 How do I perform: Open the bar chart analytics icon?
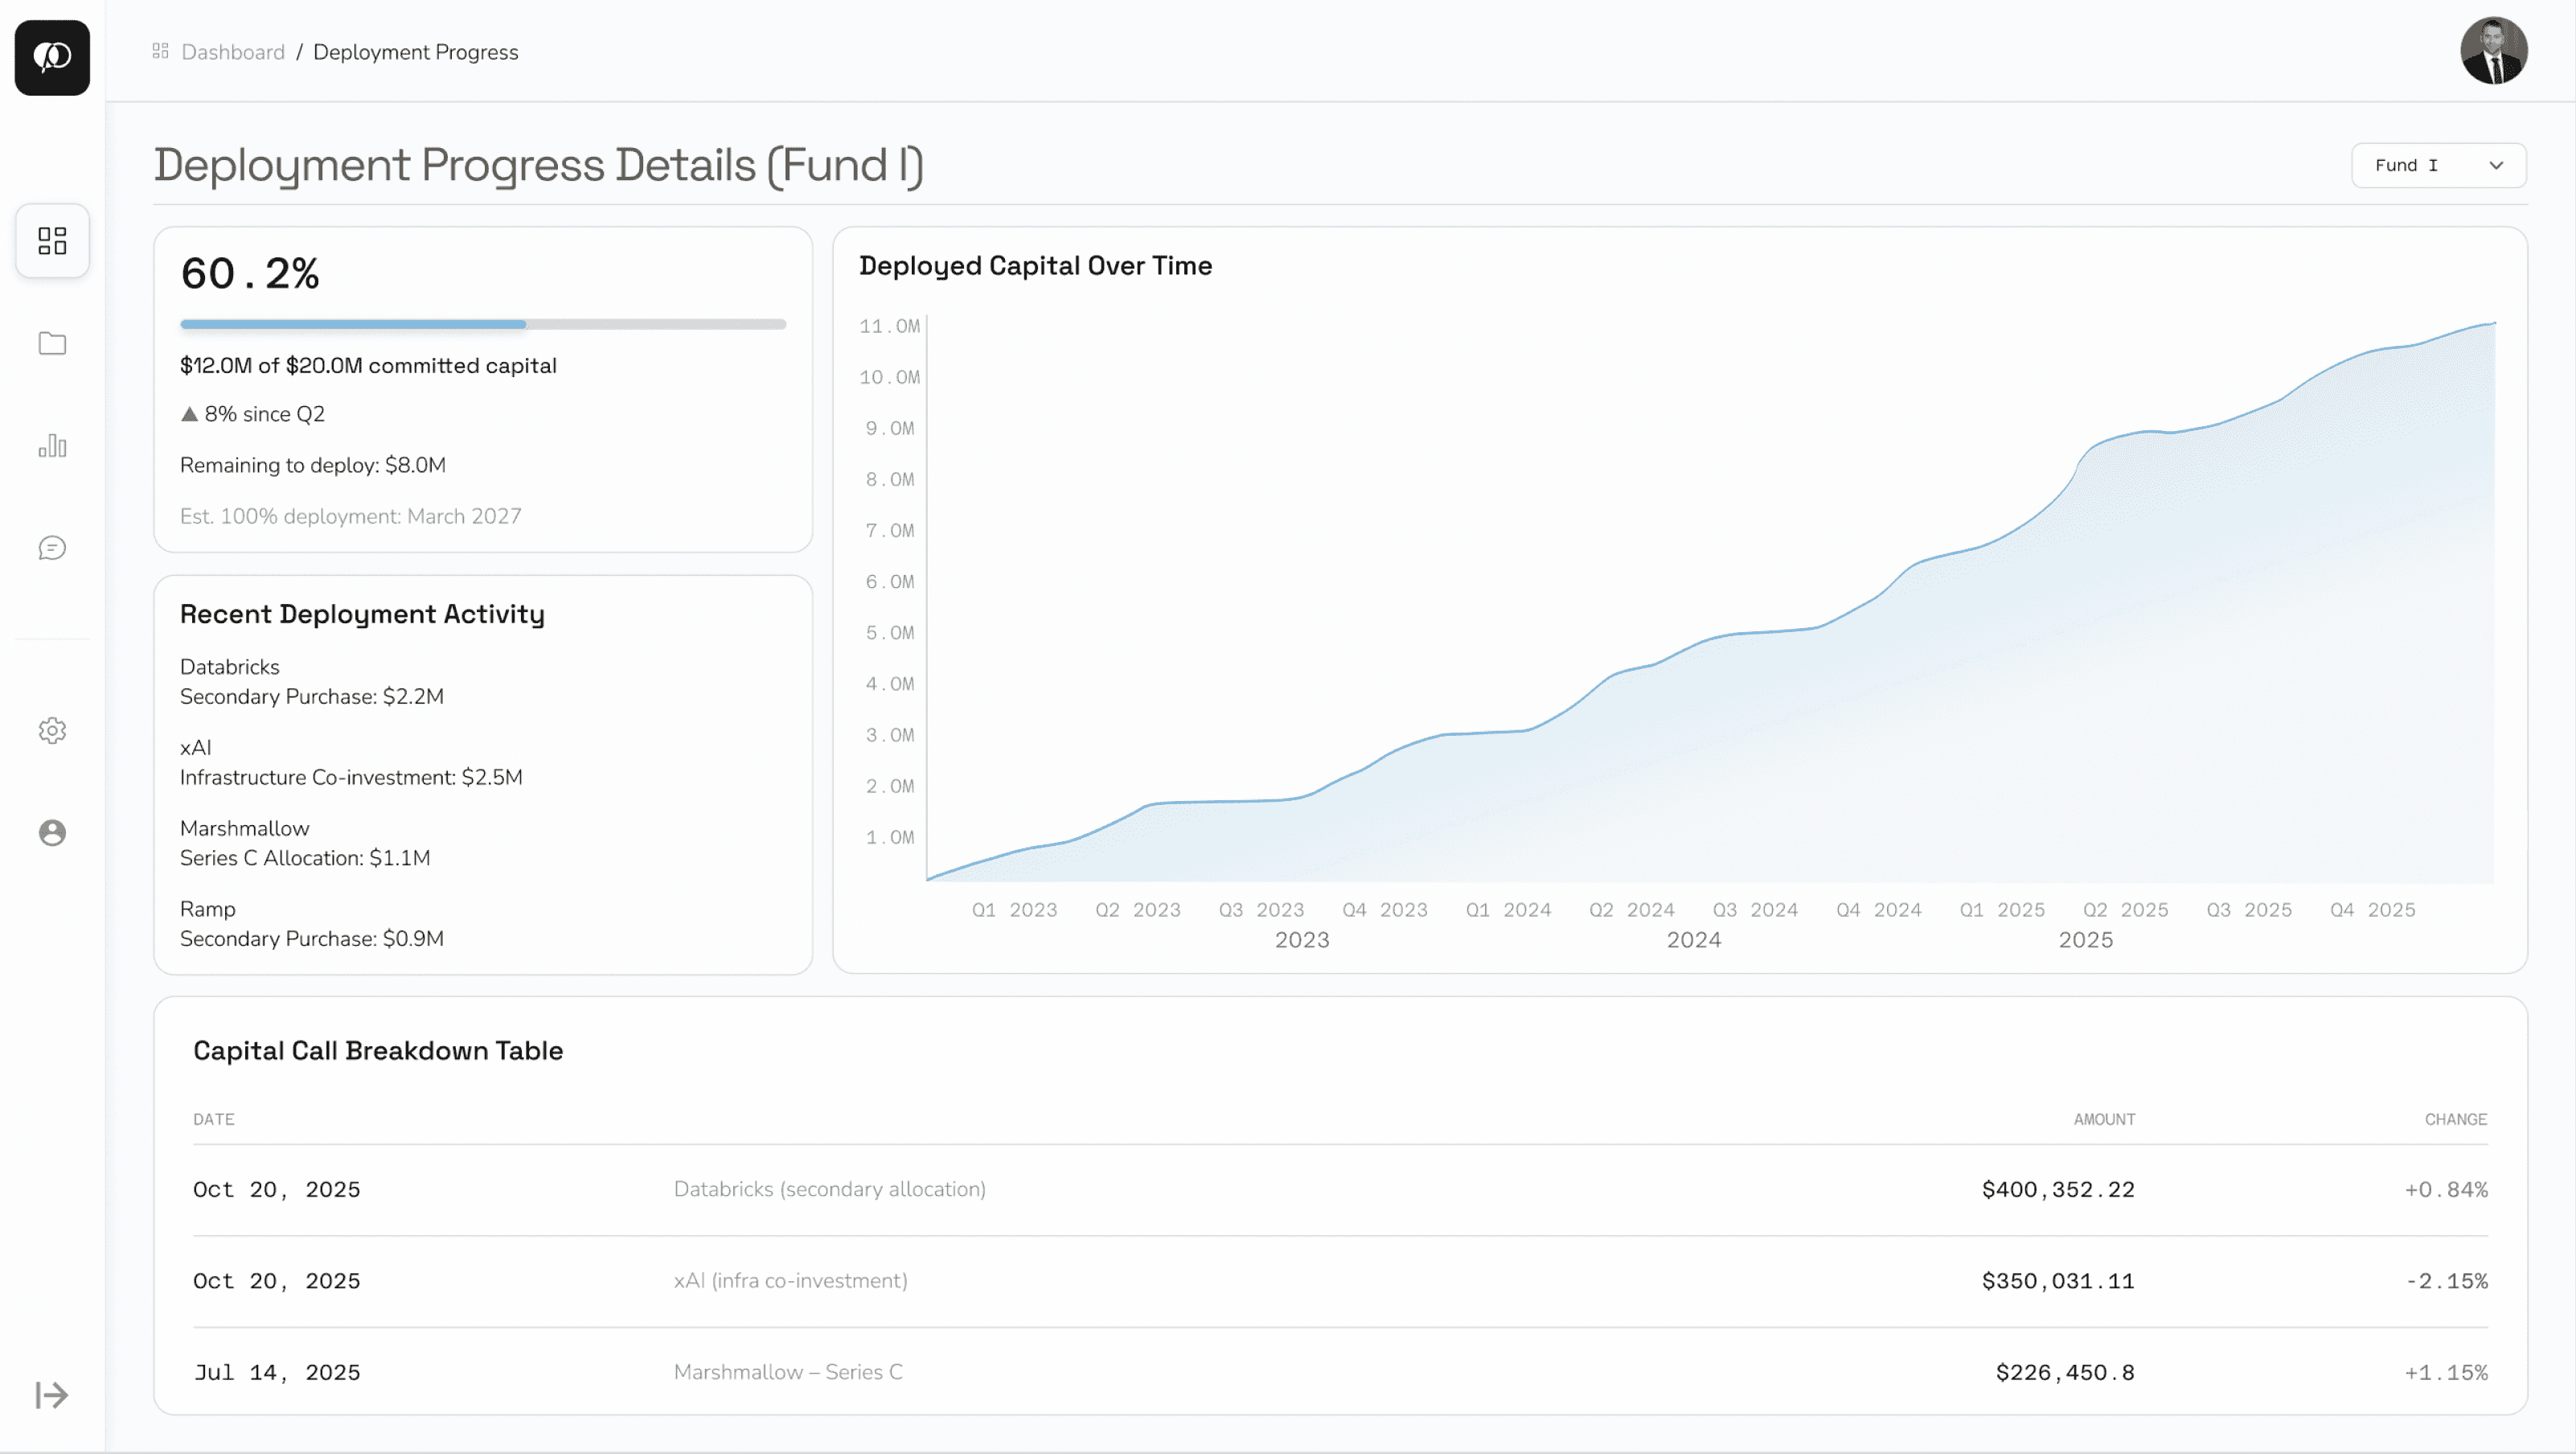pyautogui.click(x=52, y=446)
